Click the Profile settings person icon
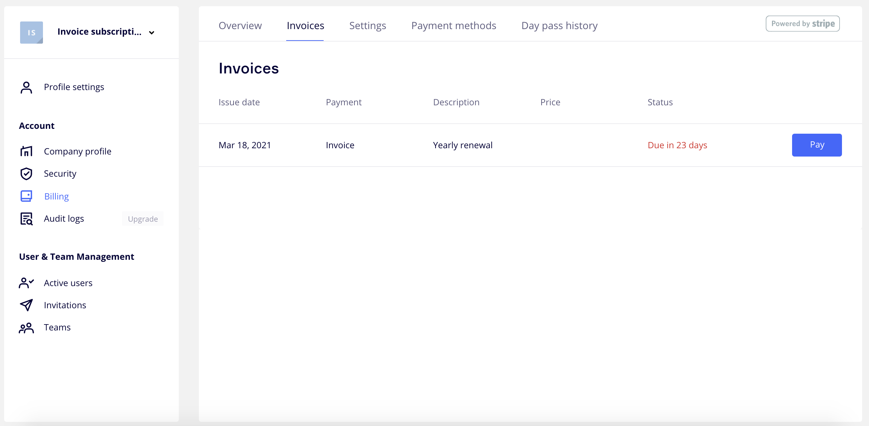 coord(26,87)
